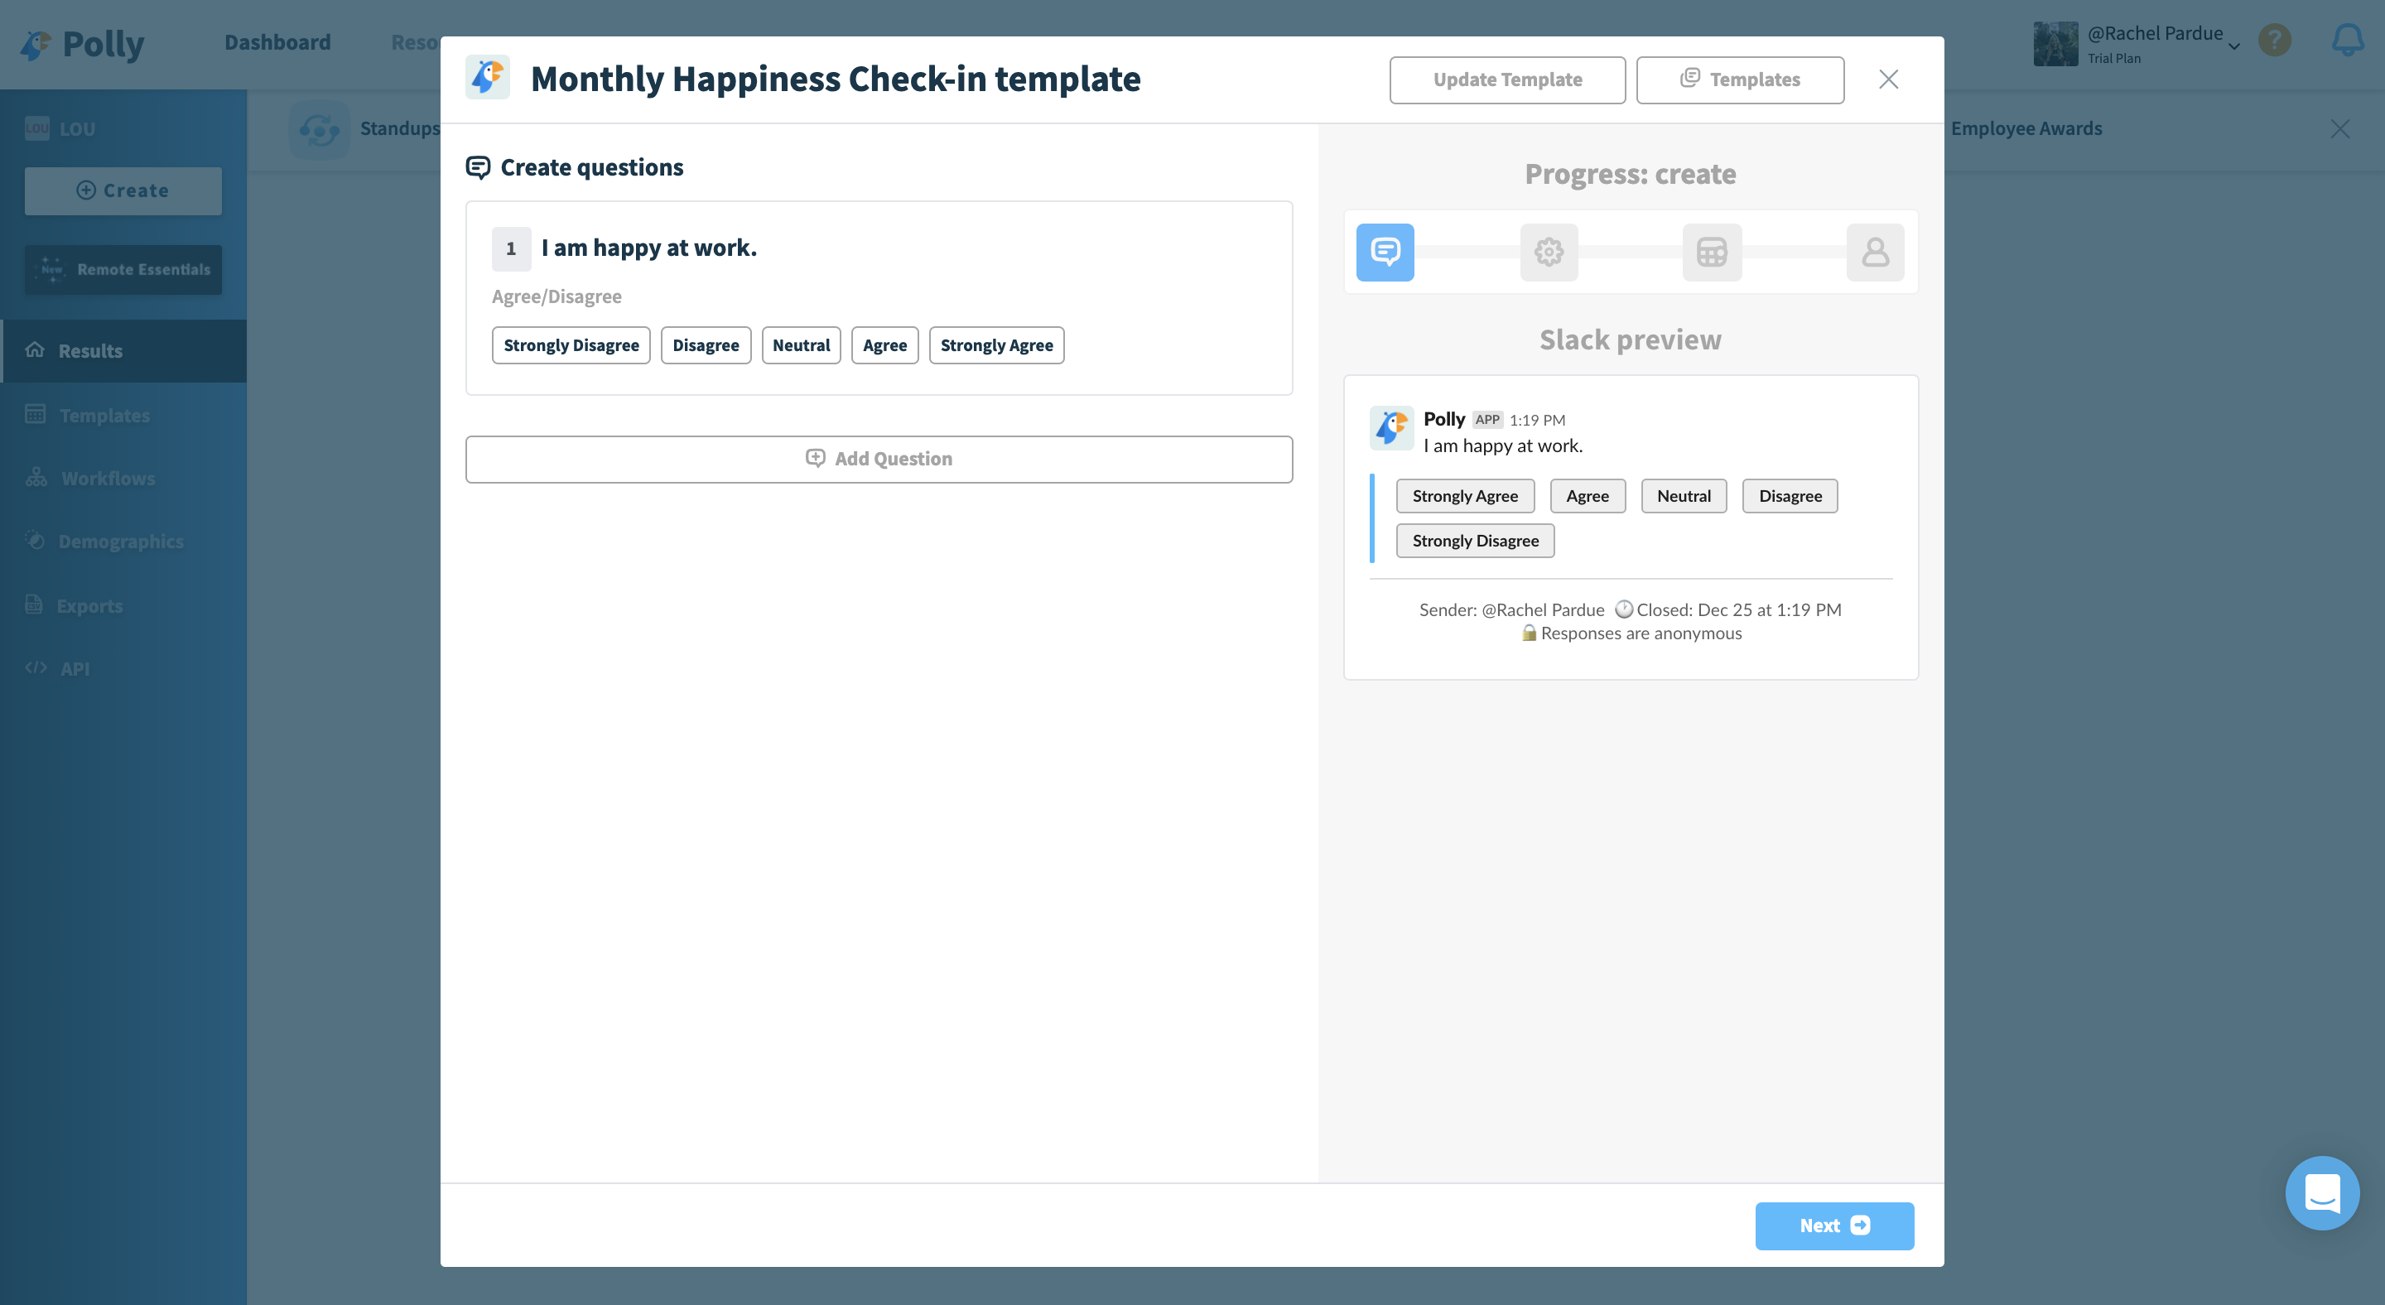This screenshot has height=1305, width=2385.
Task: Click the Update Template menu item
Action: (1507, 77)
